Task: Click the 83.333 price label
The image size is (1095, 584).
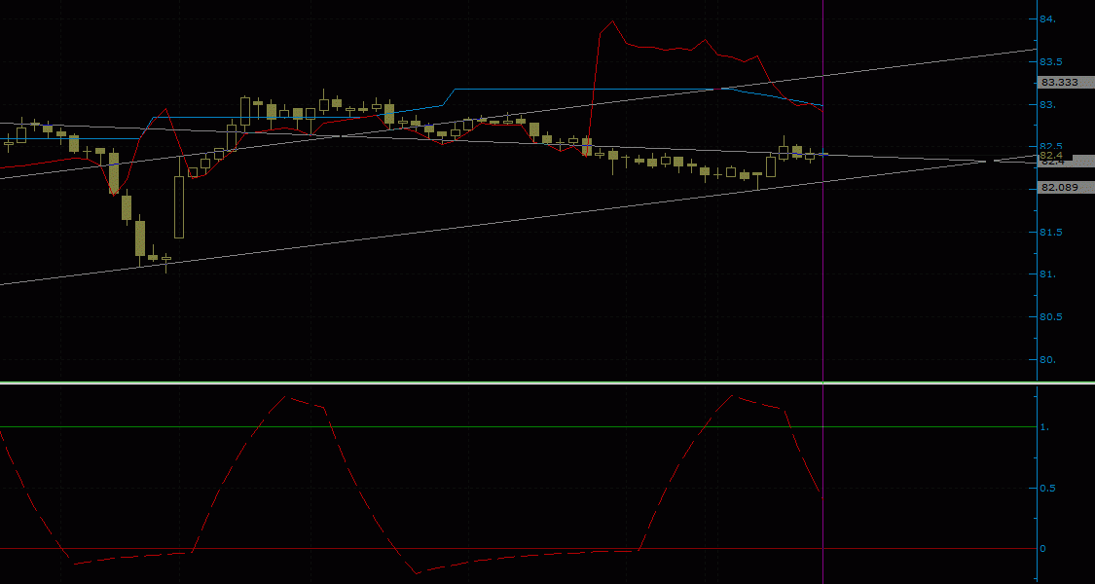Action: tap(1066, 82)
